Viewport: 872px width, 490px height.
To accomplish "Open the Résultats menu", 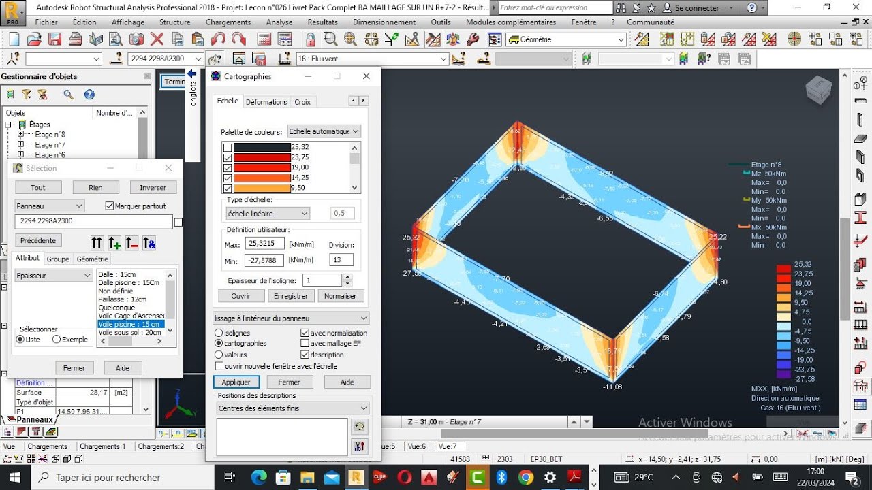I will click(322, 22).
